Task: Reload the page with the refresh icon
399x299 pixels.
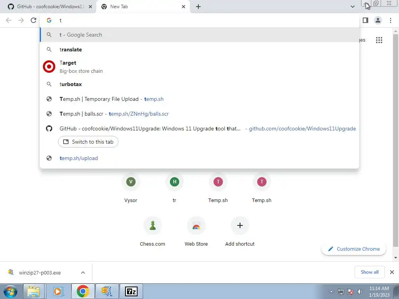Action: point(34,20)
